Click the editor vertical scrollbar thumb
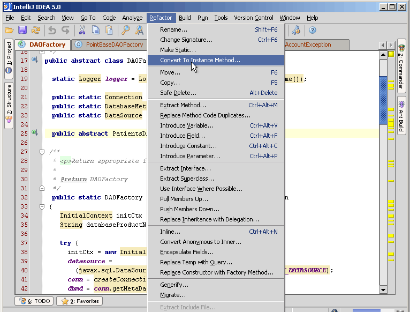Screen dimensions: 410x312 pyautogui.click(x=383, y=100)
